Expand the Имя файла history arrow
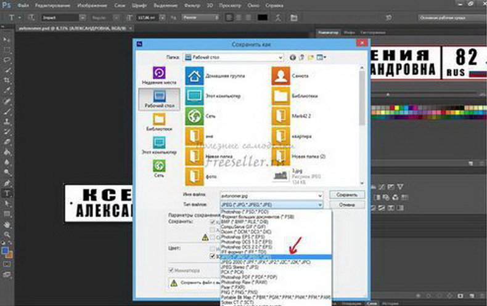Viewport: 487px width, 306px height. 320,196
